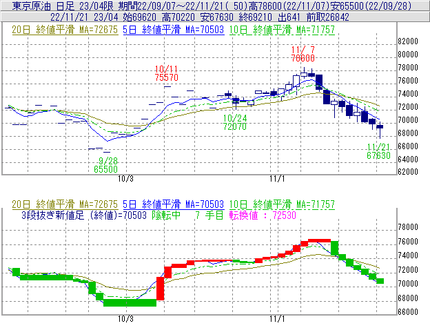
Task: Click upper chart legend 20日 終値平滑 MA=72675
Action: pyautogui.click(x=65, y=30)
